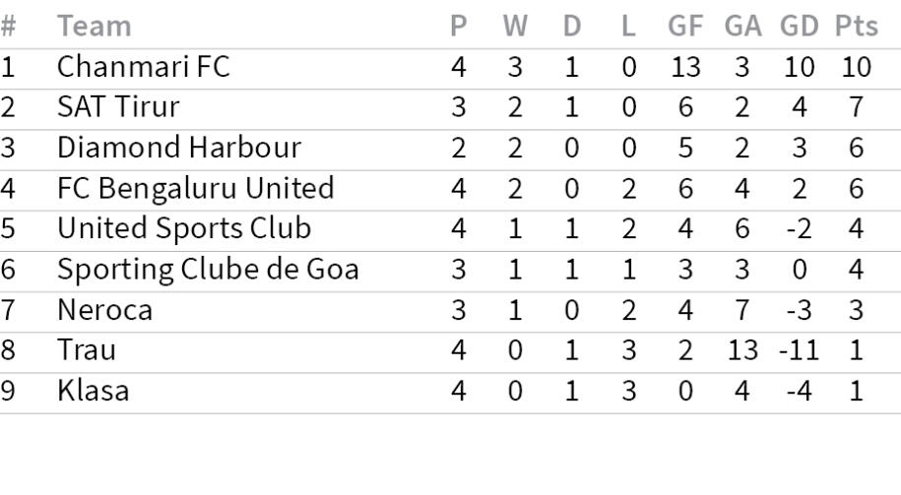
Task: Open Sporting Clube de Goa entry
Action: click(x=208, y=270)
